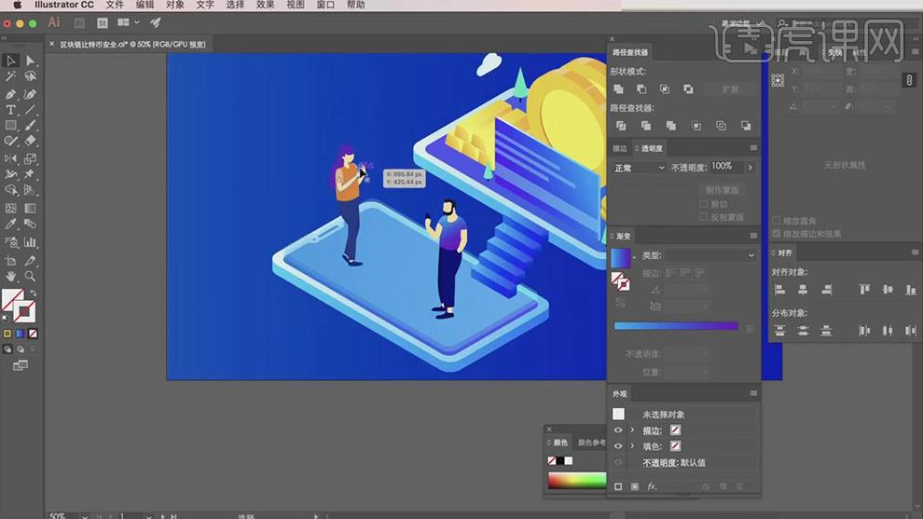Switch to the 描边 panel tab
923x519 pixels.
click(x=620, y=148)
